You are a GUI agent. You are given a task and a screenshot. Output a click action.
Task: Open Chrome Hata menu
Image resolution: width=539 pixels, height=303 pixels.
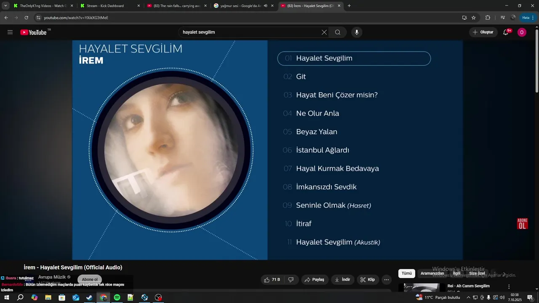[528, 18]
